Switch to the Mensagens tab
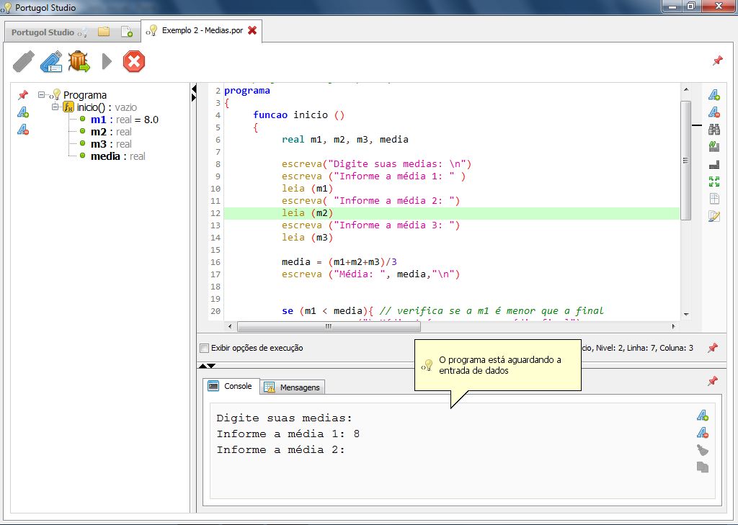 coord(293,387)
